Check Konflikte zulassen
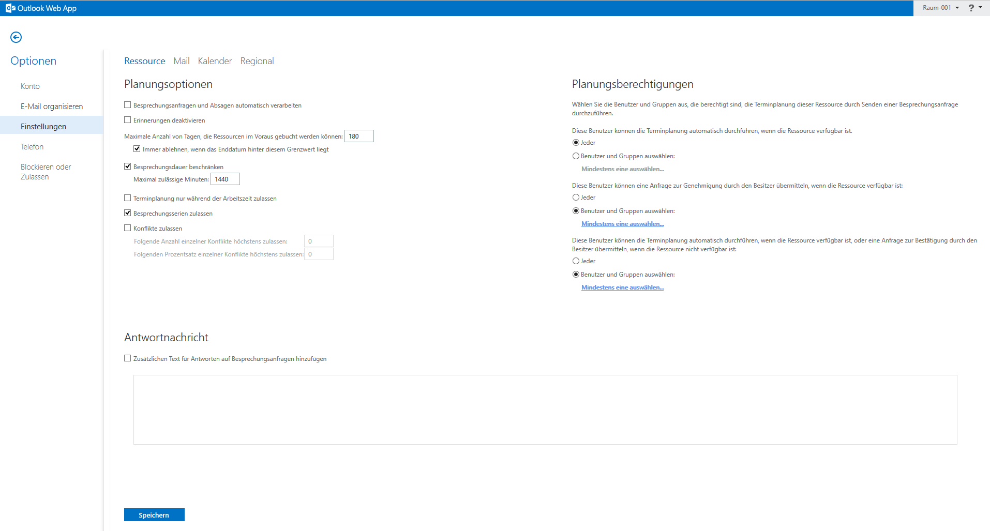The height and width of the screenshot is (531, 990). click(x=128, y=228)
